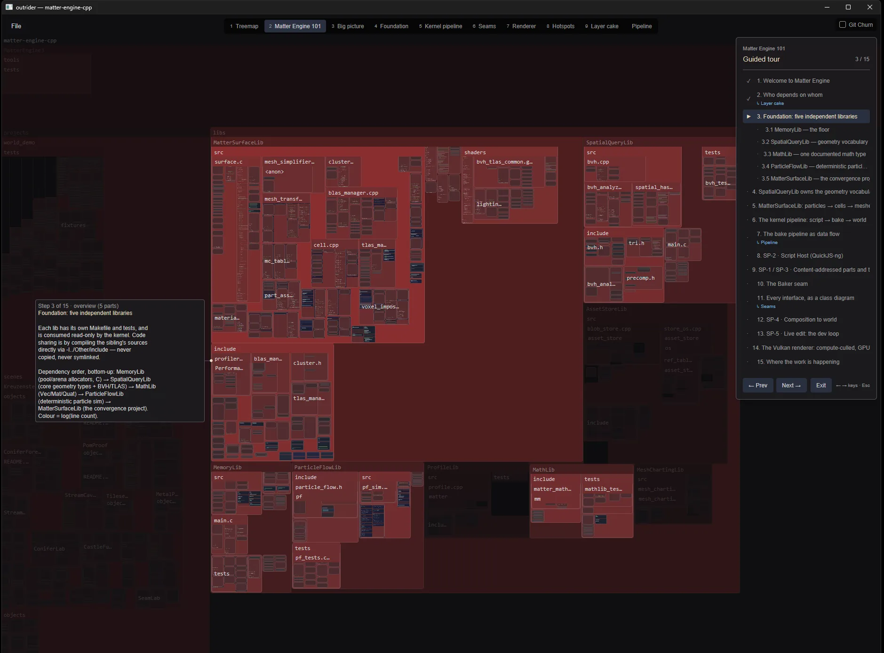884x653 pixels.
Task: Toggle the Git Churn checkbox
Action: [843, 24]
